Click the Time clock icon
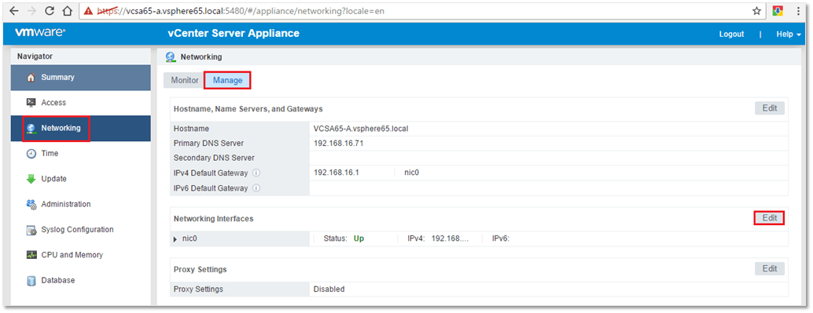 tap(31, 154)
